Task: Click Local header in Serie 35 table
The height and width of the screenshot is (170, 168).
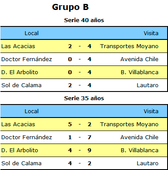Action: click(32, 111)
